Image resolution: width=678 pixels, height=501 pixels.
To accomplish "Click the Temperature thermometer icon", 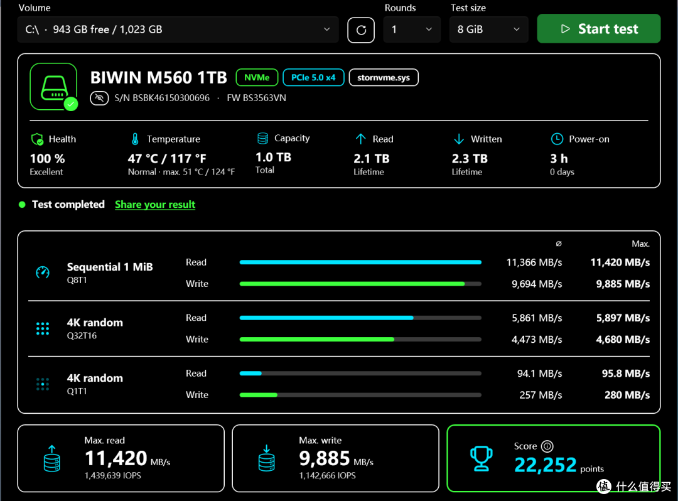I will point(135,139).
